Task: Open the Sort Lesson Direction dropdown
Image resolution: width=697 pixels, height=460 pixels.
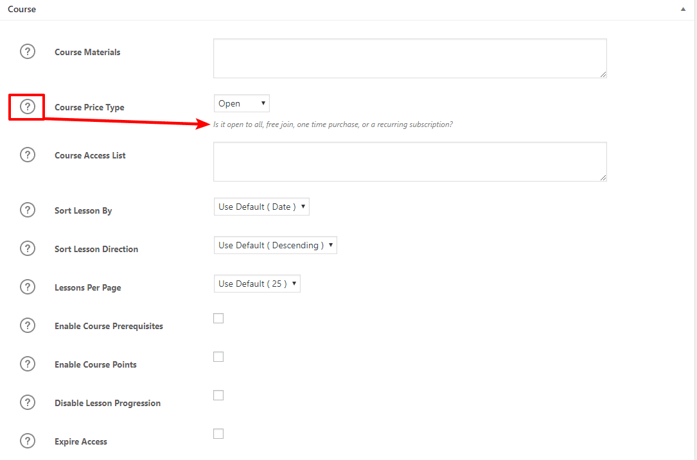Action: (275, 244)
